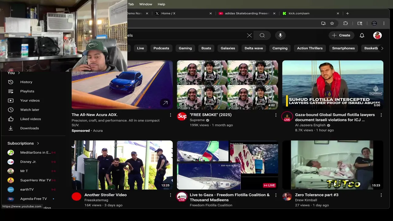This screenshot has width=393, height=221.
Task: Open options for Zero Tolerance part #3
Action: 381,195
